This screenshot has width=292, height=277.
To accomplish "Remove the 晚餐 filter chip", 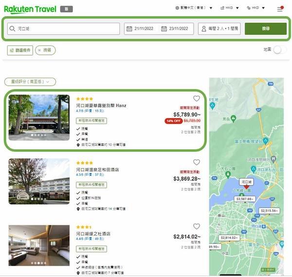I will coord(46,50).
